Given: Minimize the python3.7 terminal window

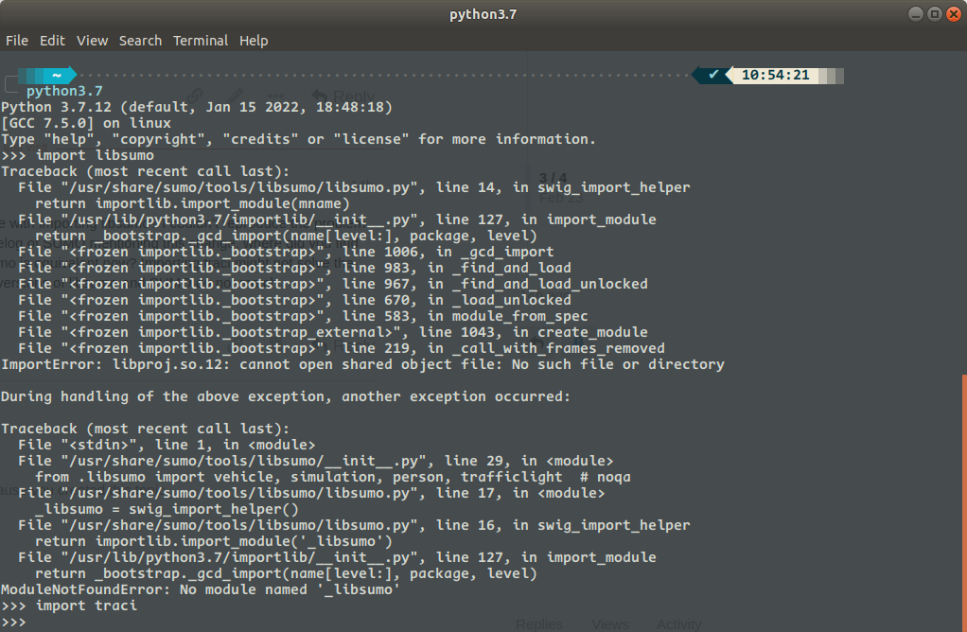Looking at the screenshot, I should coord(915,13).
